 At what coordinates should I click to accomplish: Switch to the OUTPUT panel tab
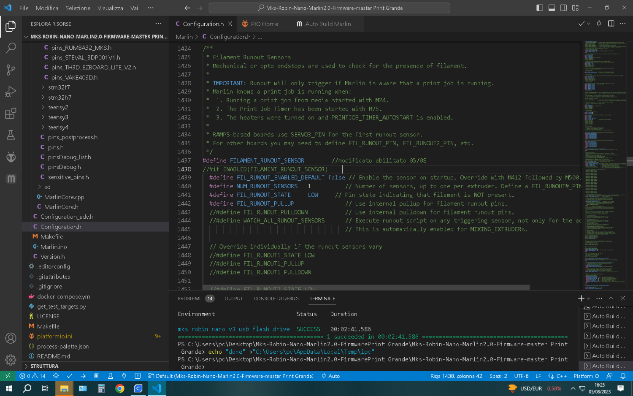pos(233,298)
